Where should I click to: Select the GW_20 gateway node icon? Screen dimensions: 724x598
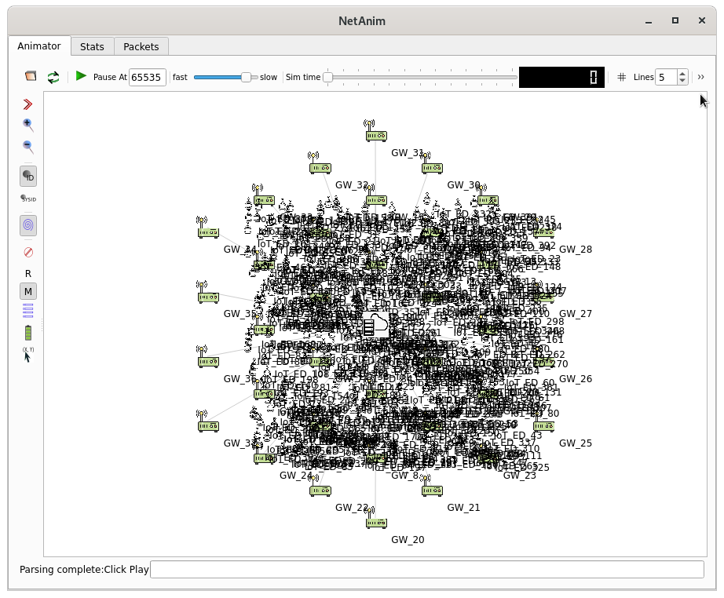pyautogui.click(x=375, y=517)
